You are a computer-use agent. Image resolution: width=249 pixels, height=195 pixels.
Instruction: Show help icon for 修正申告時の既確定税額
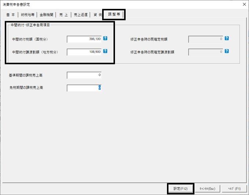(227, 38)
